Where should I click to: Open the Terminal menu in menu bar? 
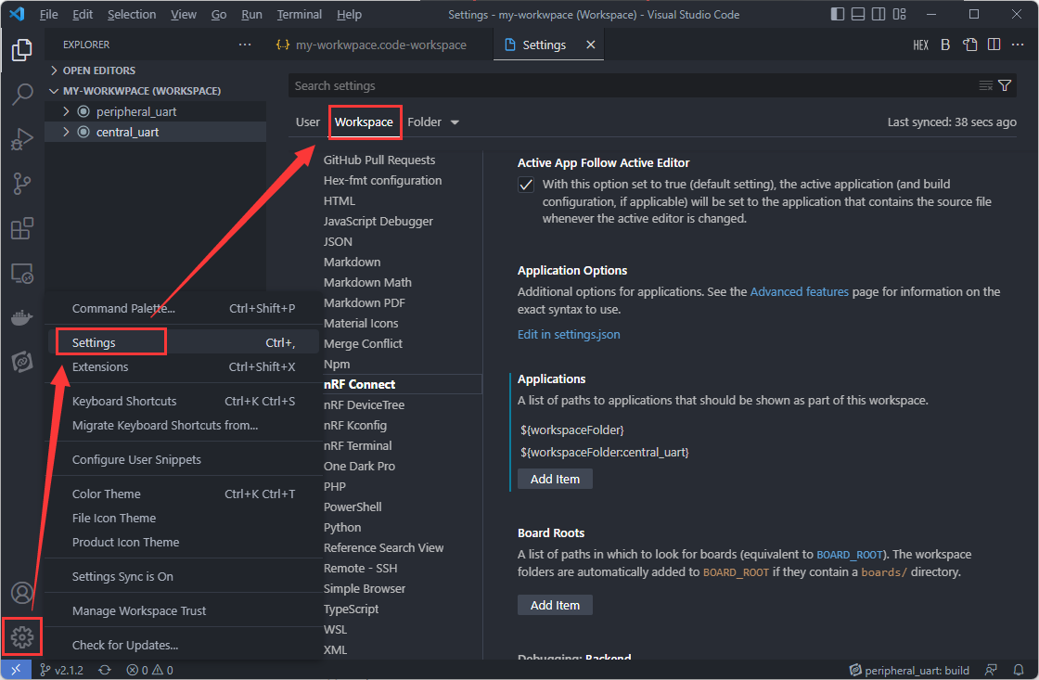pyautogui.click(x=300, y=15)
